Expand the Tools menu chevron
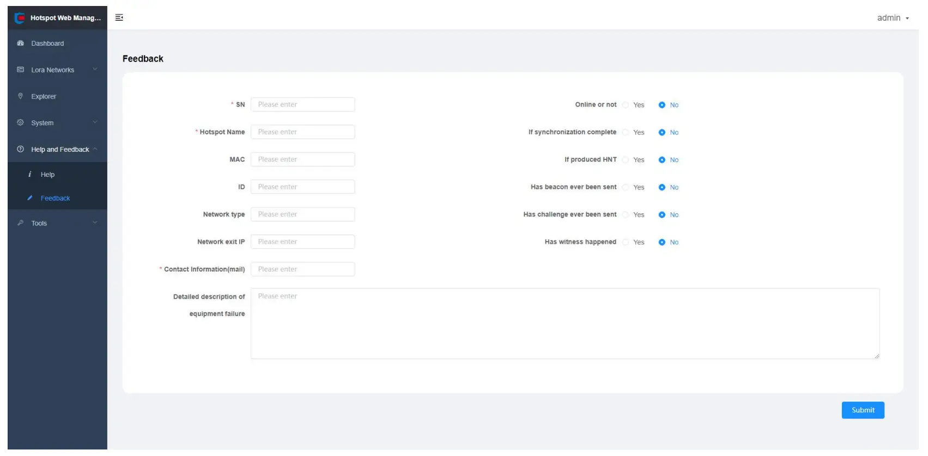The width and height of the screenshot is (928, 456). (95, 222)
